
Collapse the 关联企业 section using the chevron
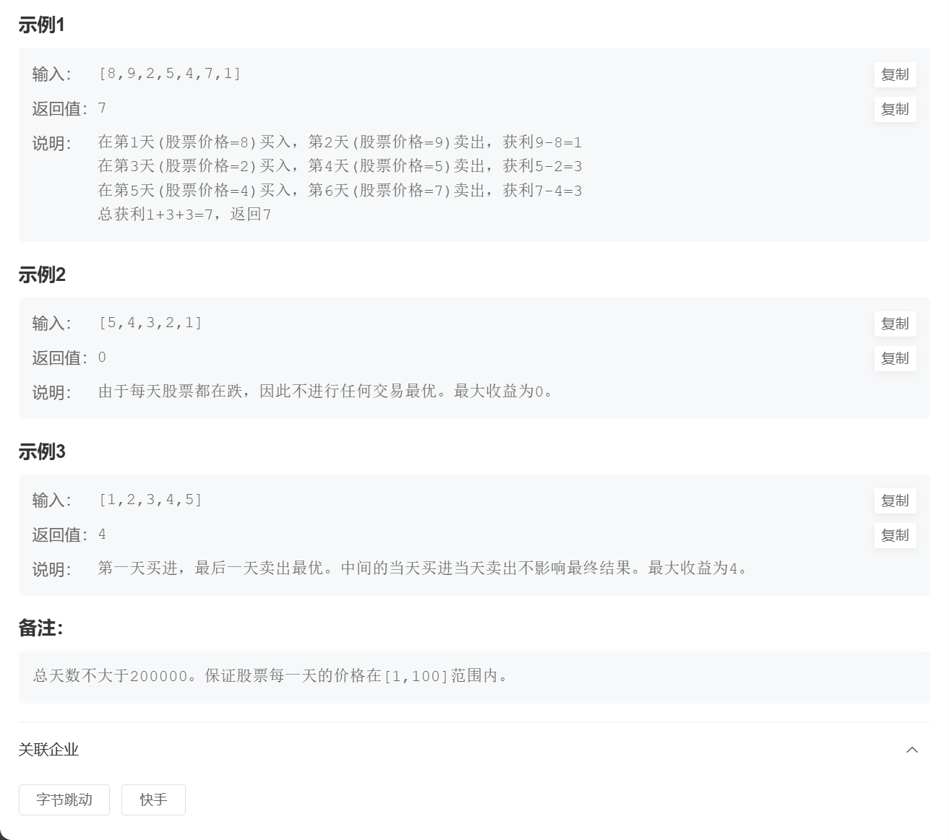(912, 750)
